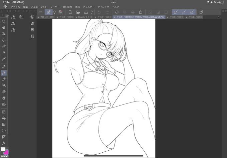
Task: Open the Clip Studio swirl launcher
Action: tap(60, 12)
